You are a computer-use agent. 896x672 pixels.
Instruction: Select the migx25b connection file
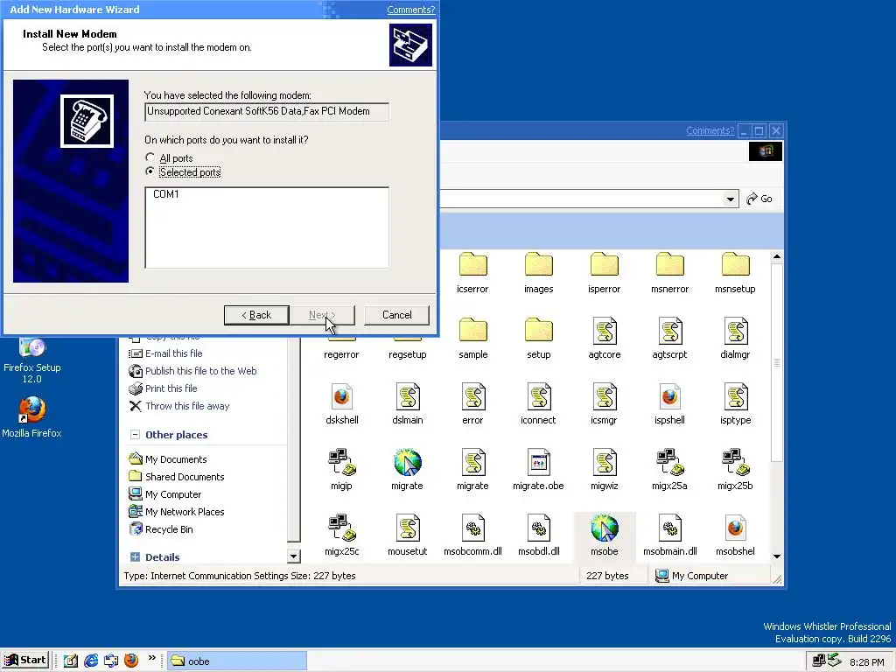[x=735, y=470]
